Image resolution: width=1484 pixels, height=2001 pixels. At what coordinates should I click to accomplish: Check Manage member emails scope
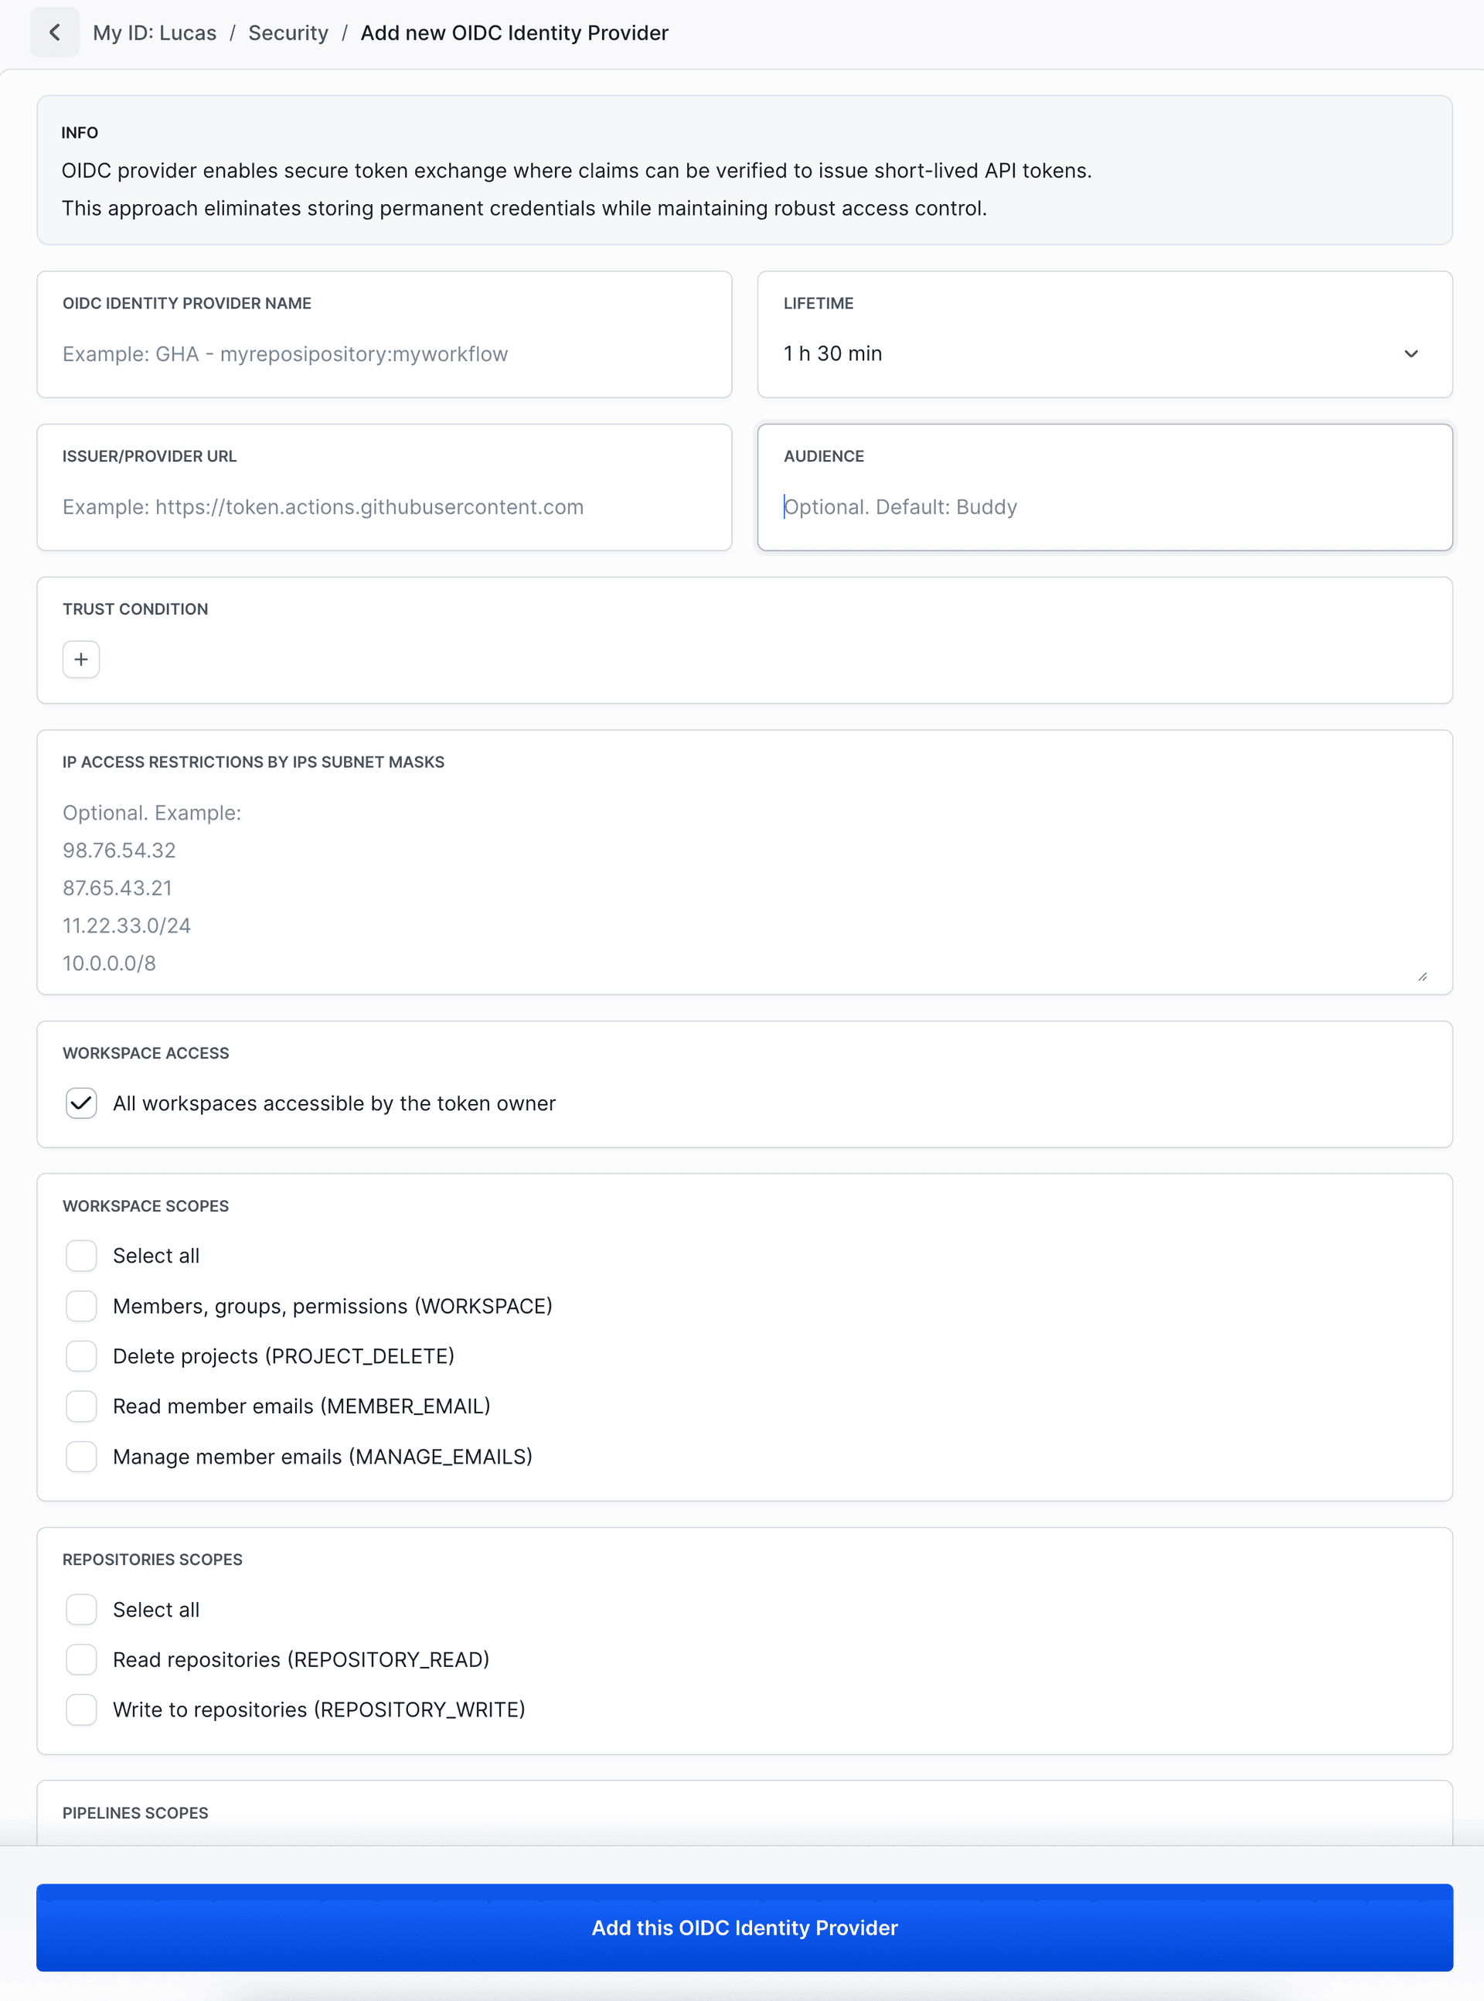click(81, 1457)
